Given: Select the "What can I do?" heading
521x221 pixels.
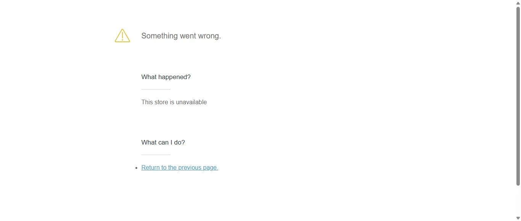Looking at the screenshot, I should [x=163, y=143].
